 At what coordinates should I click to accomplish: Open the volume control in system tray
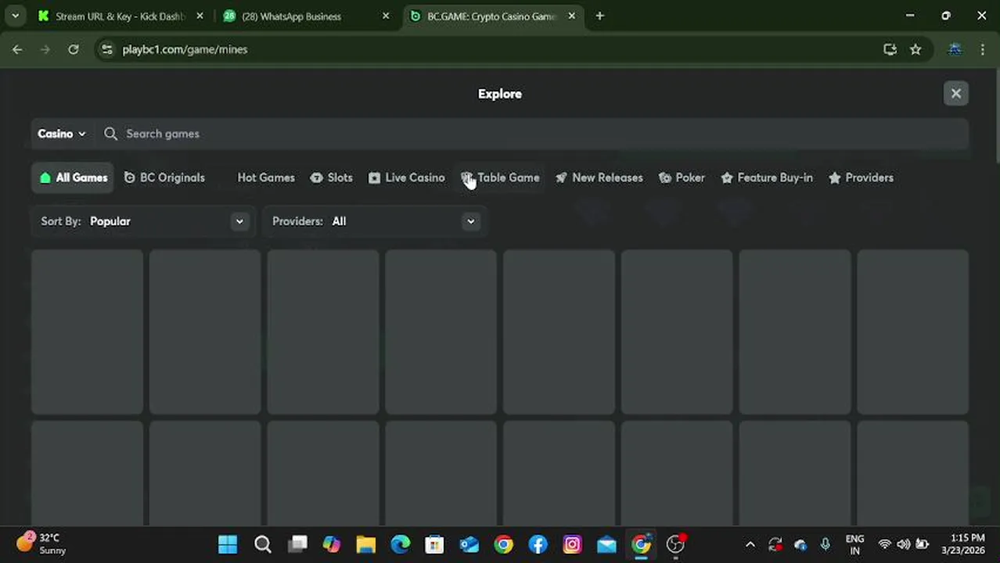pyautogui.click(x=904, y=544)
